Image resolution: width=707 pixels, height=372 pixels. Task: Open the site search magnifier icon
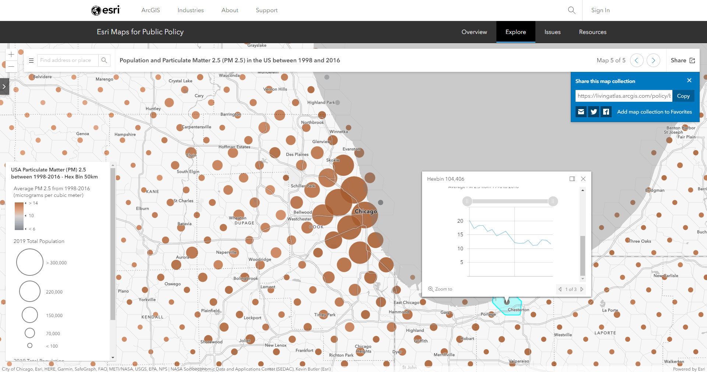point(571,10)
